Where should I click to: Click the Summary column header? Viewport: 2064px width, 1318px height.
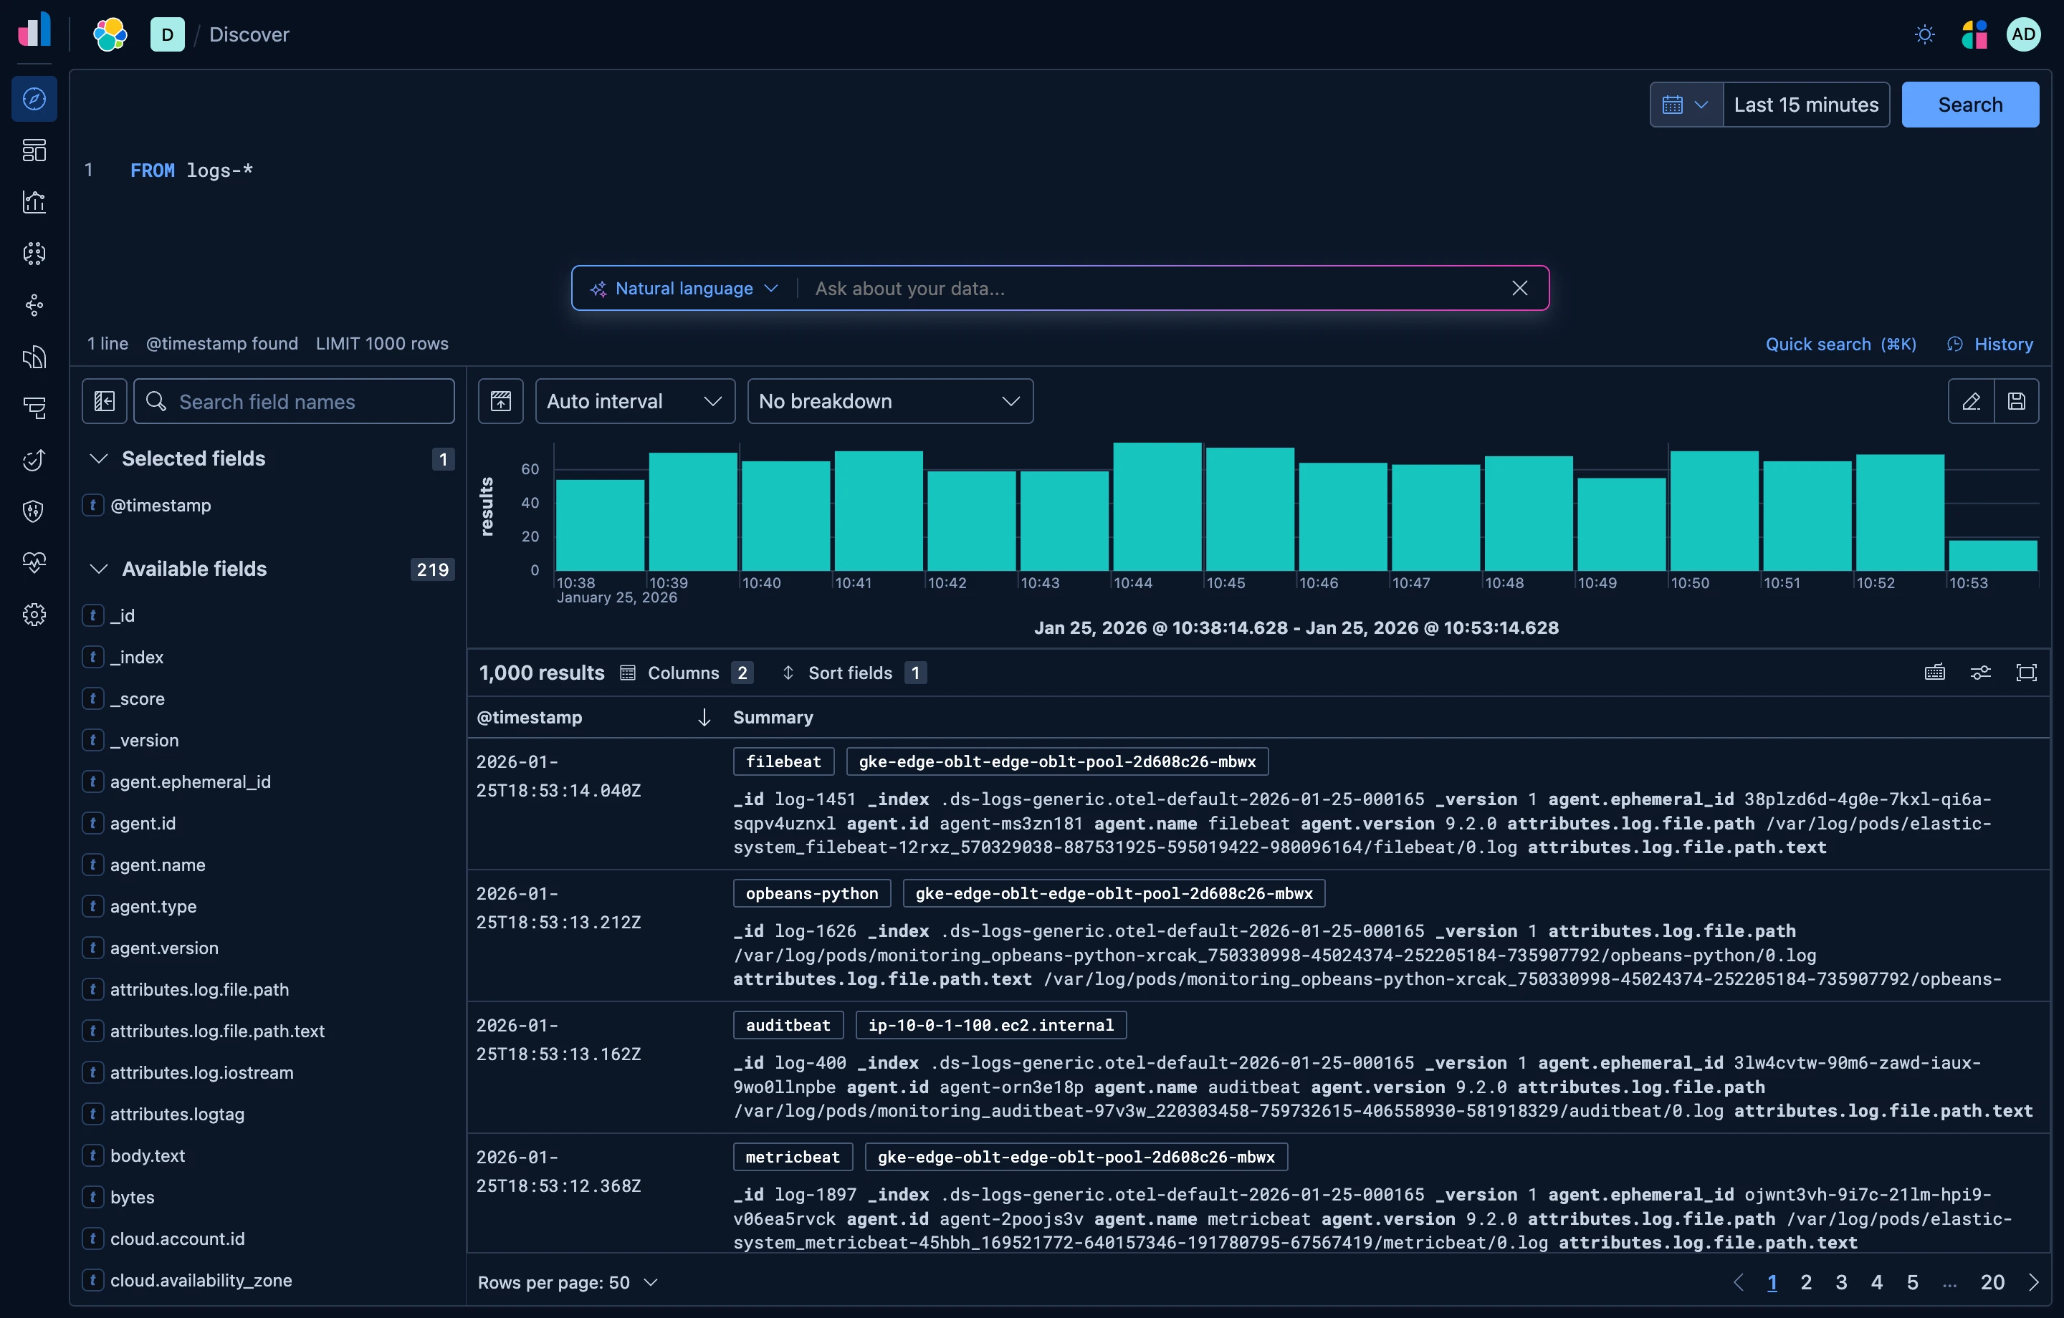point(773,717)
